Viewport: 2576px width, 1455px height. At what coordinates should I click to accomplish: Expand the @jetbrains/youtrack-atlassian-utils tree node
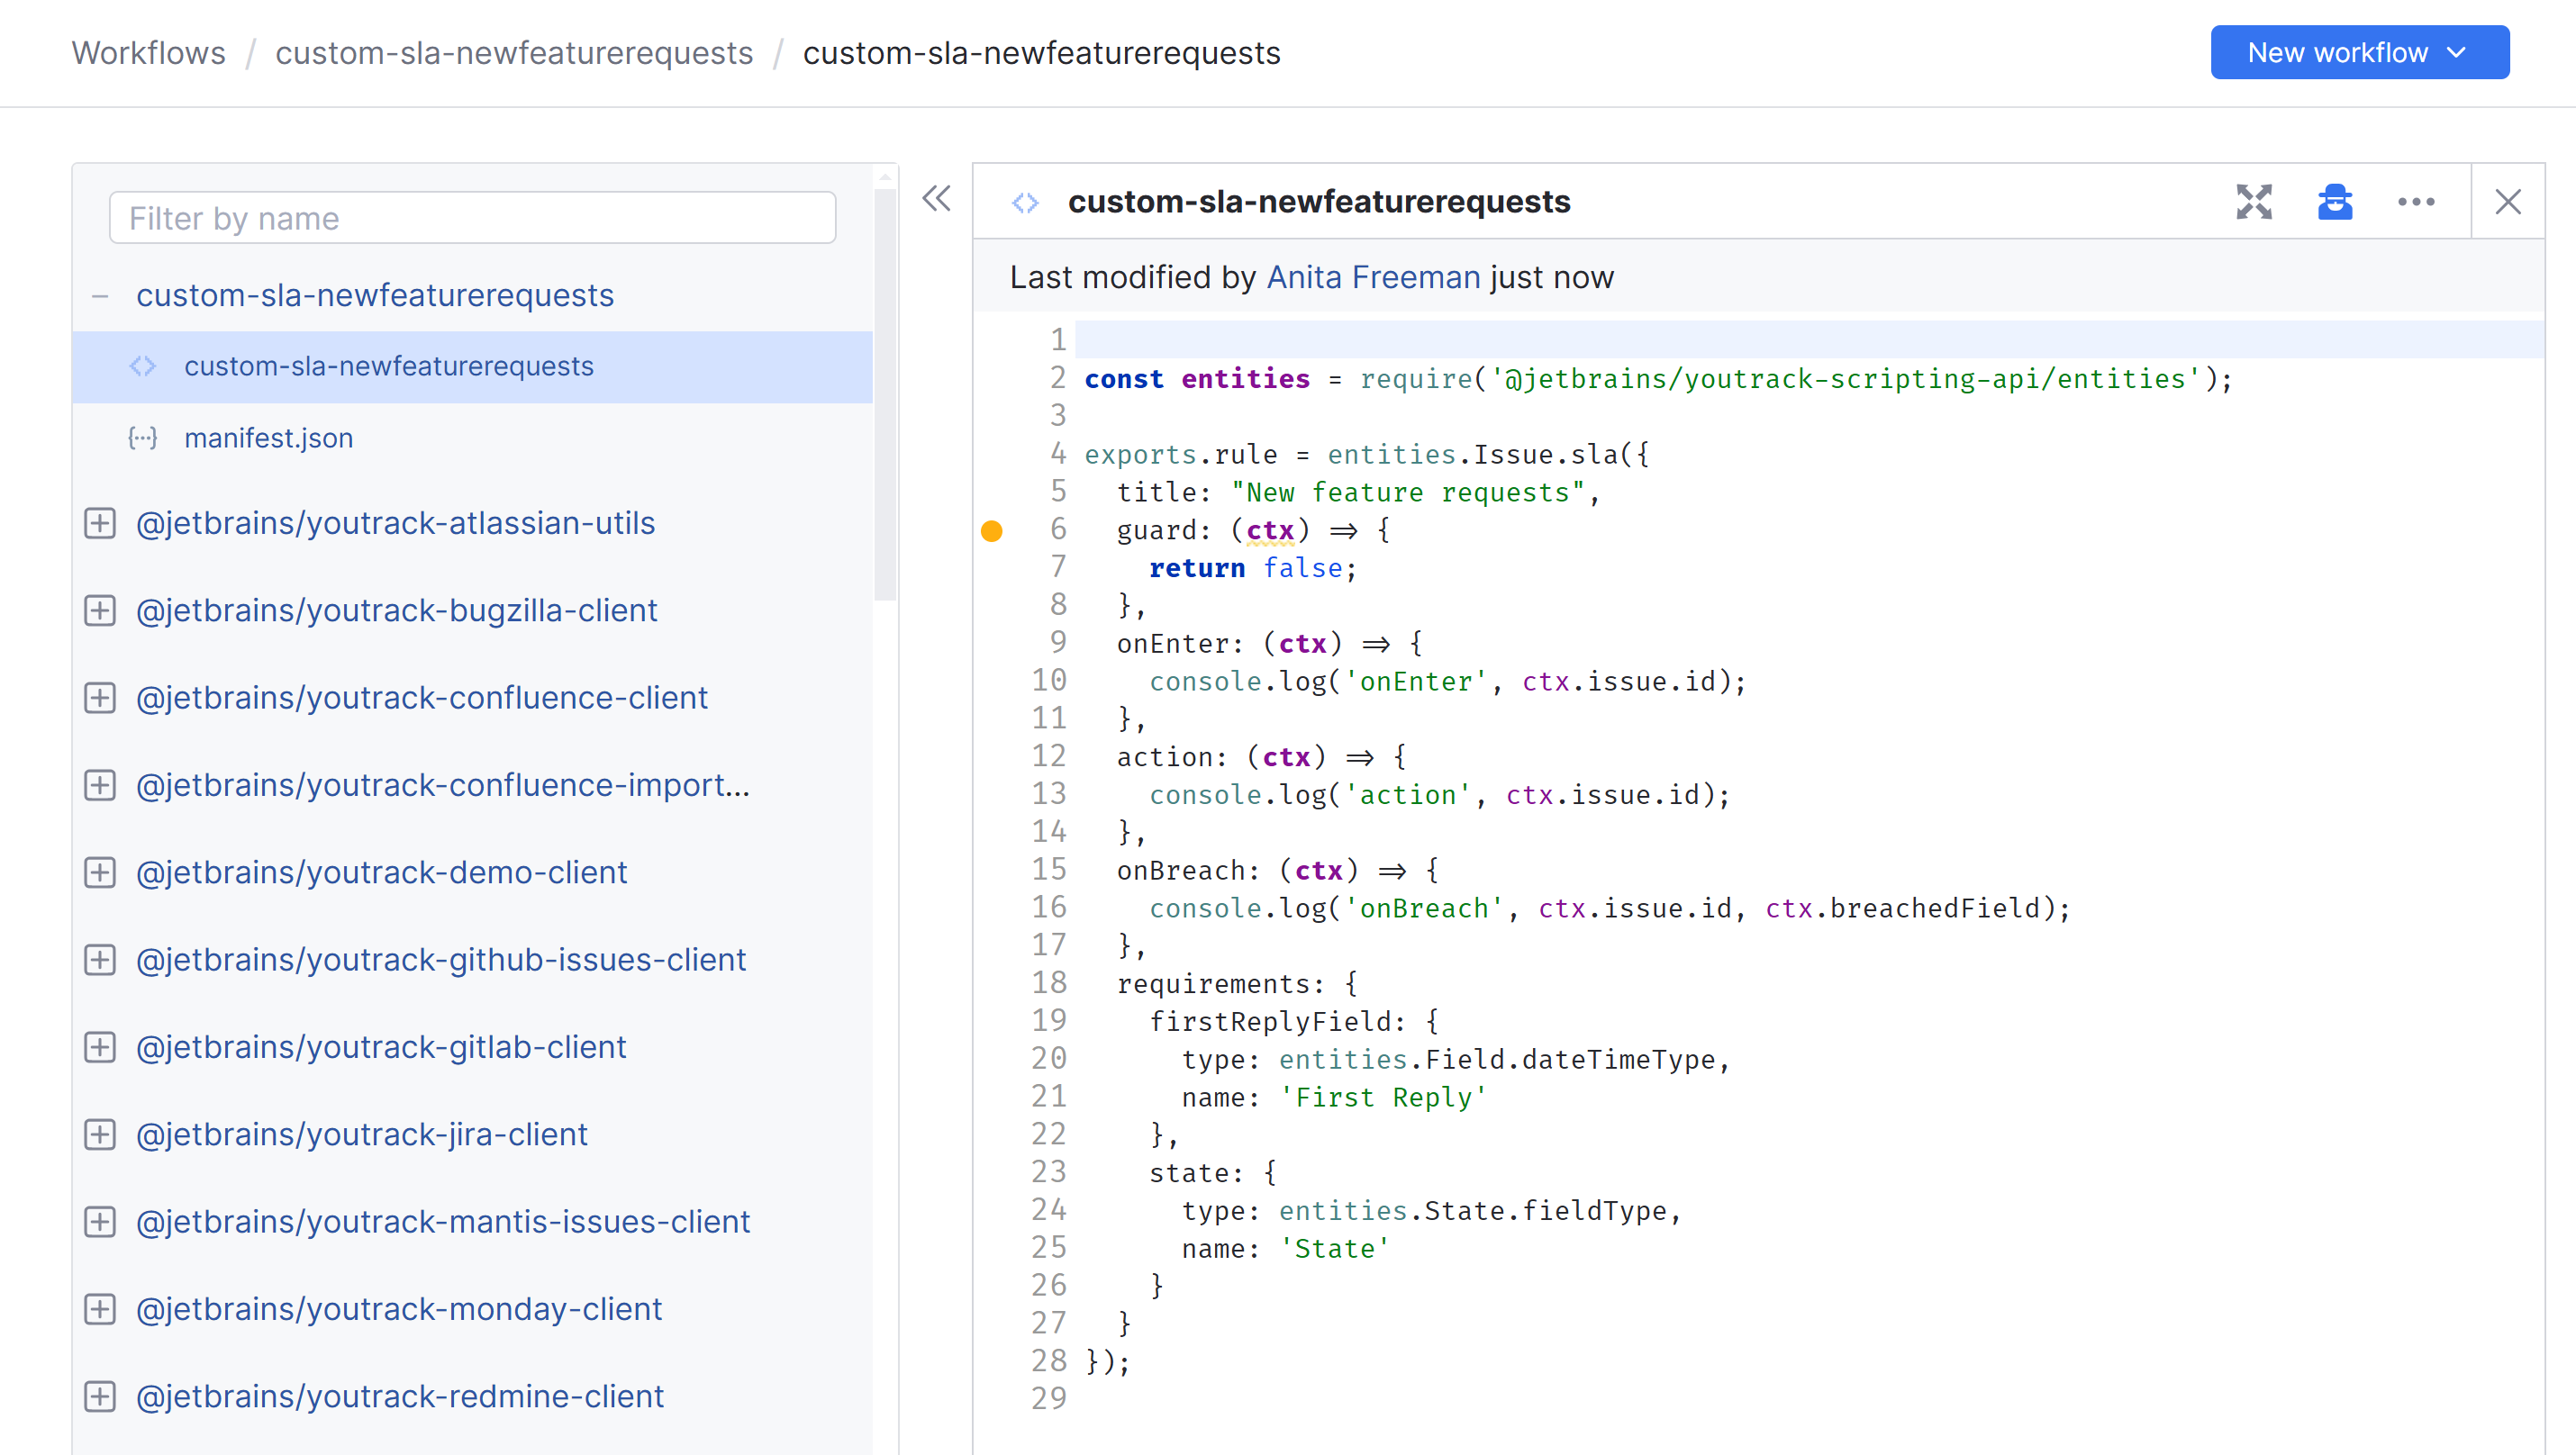100,522
